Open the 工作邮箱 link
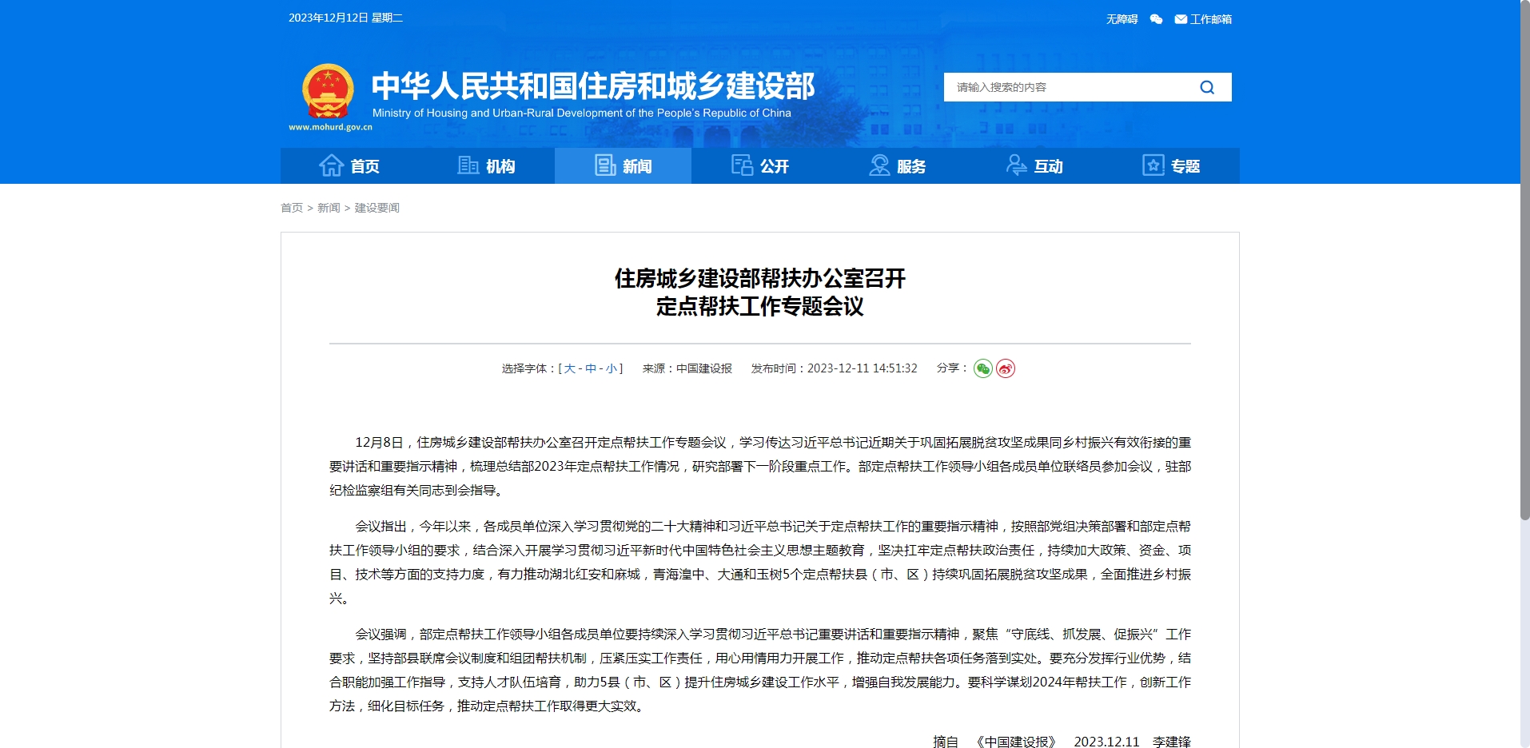 pos(1210,19)
